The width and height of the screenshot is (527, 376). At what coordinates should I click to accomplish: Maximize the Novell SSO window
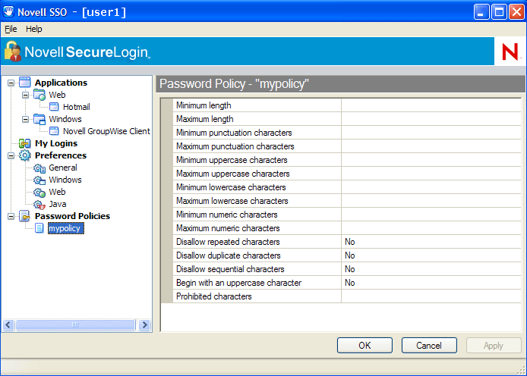coord(499,12)
